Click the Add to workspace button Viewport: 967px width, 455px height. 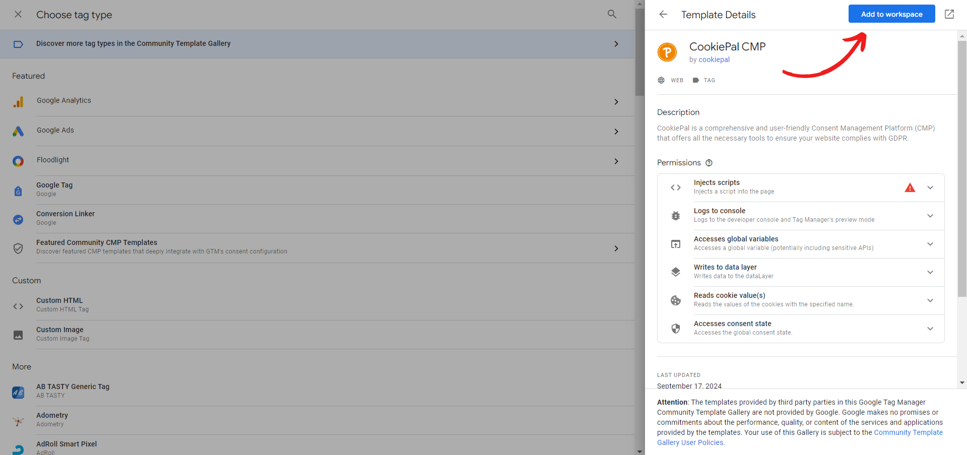pyautogui.click(x=891, y=14)
